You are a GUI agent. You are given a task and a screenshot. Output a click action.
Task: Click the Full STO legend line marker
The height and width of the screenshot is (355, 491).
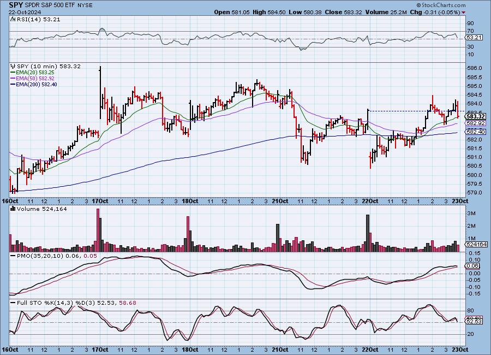[x=13, y=303]
